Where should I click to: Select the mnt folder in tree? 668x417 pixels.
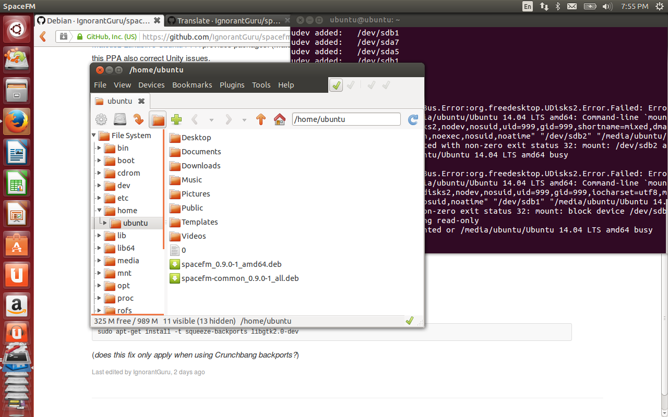[118, 273]
